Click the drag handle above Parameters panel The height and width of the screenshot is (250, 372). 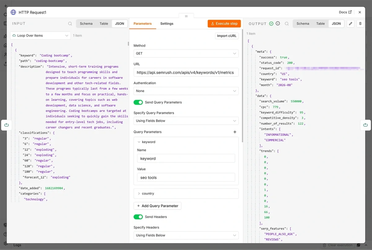[186, 16]
